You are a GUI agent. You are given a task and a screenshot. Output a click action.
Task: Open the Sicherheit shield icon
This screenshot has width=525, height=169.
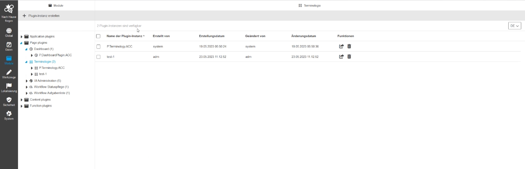coord(9,100)
